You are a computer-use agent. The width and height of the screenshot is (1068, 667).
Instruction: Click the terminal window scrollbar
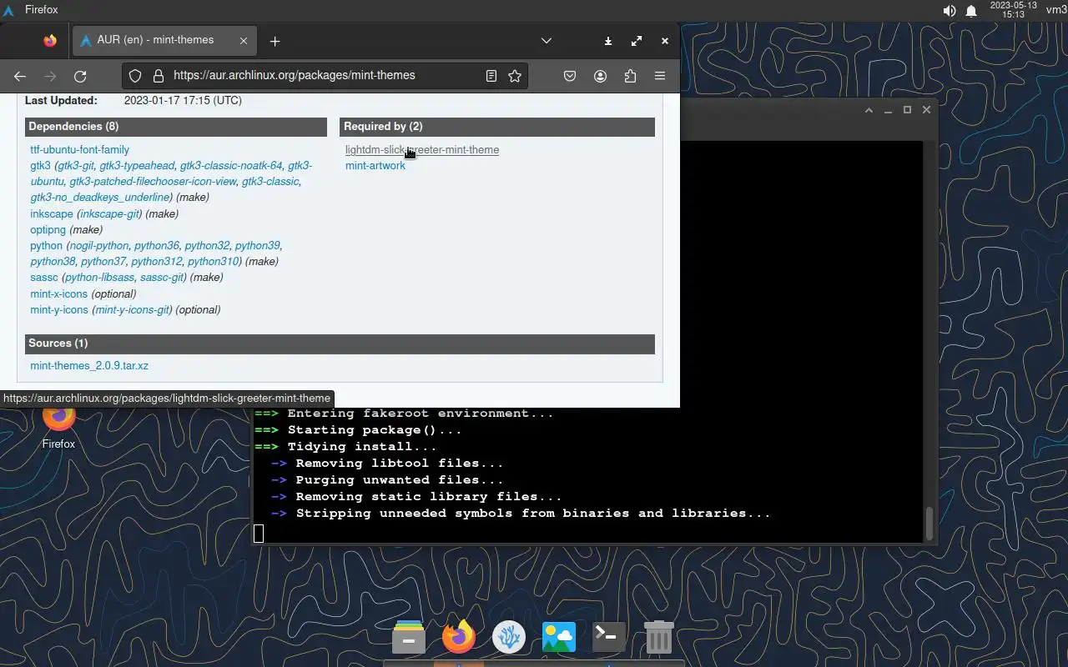[929, 524]
